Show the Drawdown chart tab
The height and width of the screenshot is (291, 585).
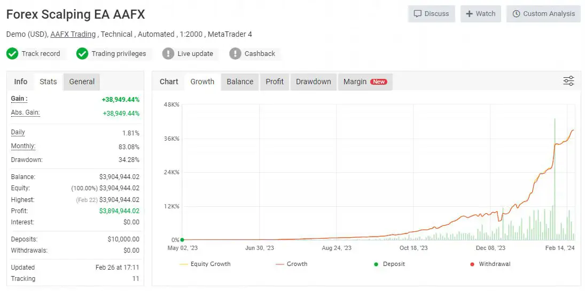(x=314, y=82)
